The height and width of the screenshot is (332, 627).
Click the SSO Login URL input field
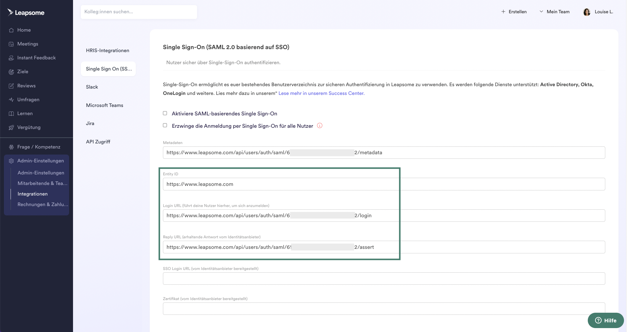point(384,279)
